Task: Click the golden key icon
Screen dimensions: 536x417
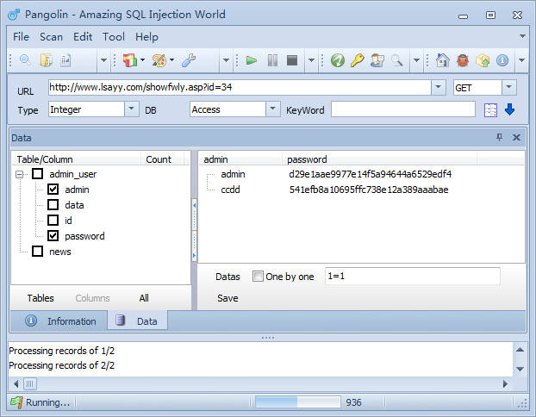Action: point(358,60)
